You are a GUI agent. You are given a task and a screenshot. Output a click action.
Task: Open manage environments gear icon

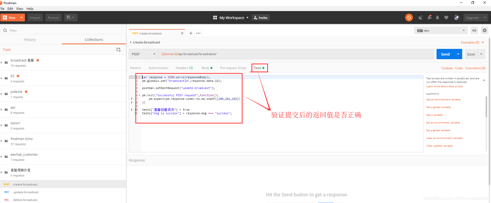coord(485,30)
